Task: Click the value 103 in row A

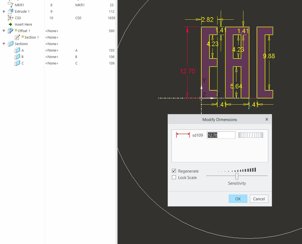Action: click(112, 50)
